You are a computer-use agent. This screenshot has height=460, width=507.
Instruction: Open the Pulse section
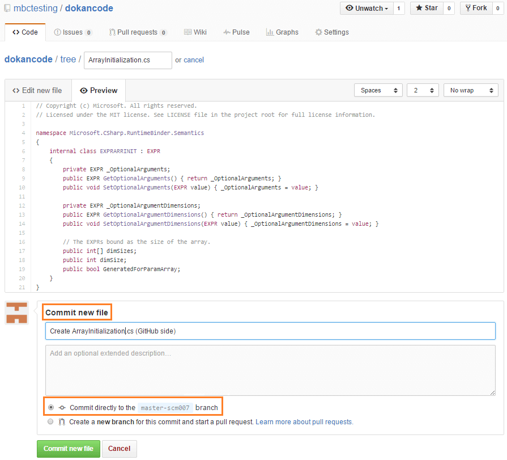coord(236,32)
